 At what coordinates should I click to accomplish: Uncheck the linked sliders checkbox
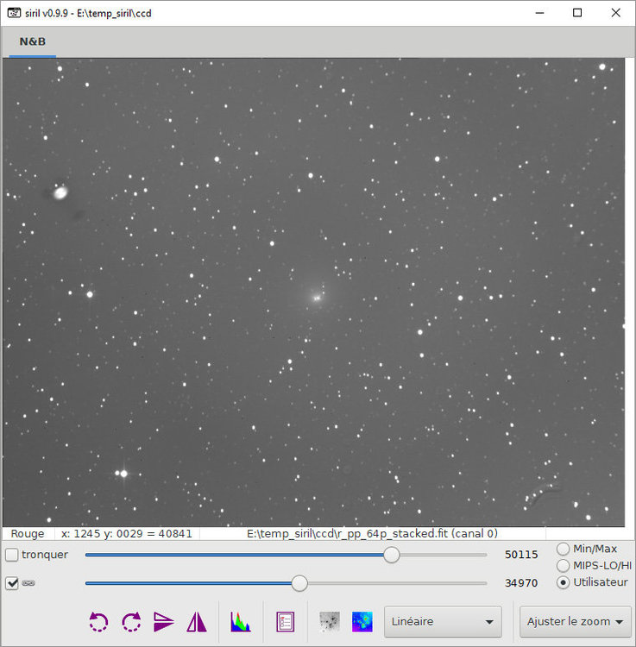pyautogui.click(x=11, y=583)
